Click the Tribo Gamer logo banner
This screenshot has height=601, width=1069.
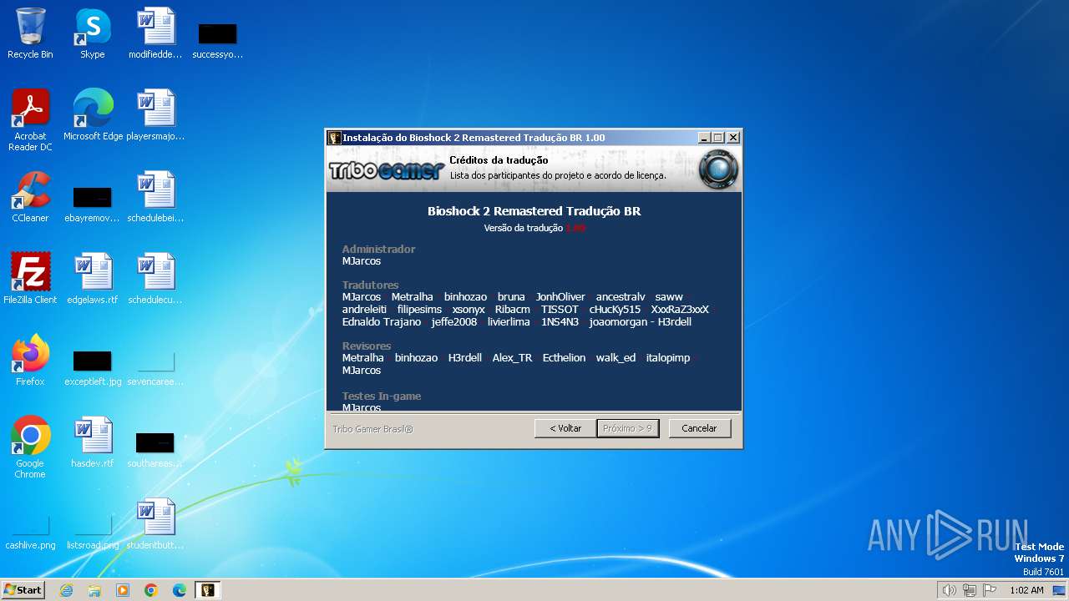pyautogui.click(x=386, y=169)
